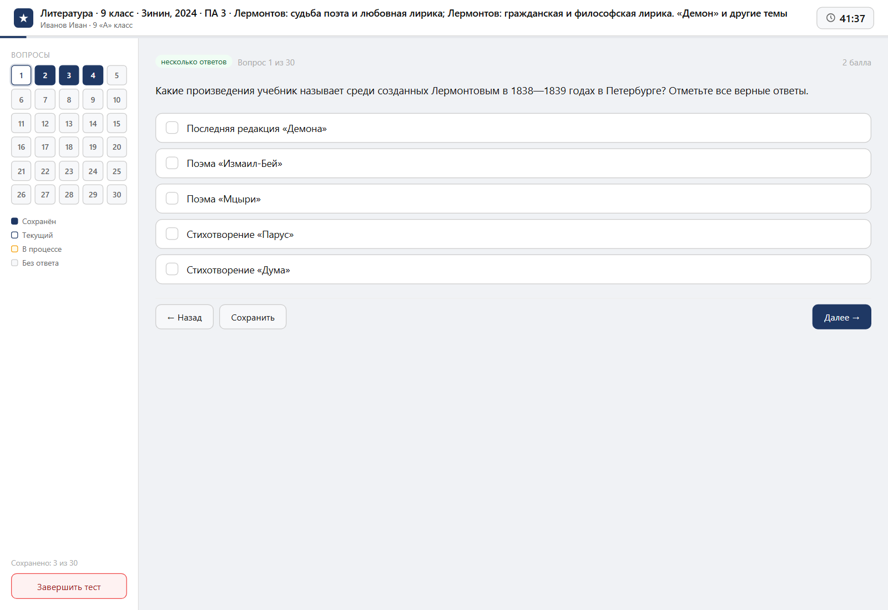Screen dimensions: 888x610
Task: Jump to saved question 3
Action: (x=69, y=75)
